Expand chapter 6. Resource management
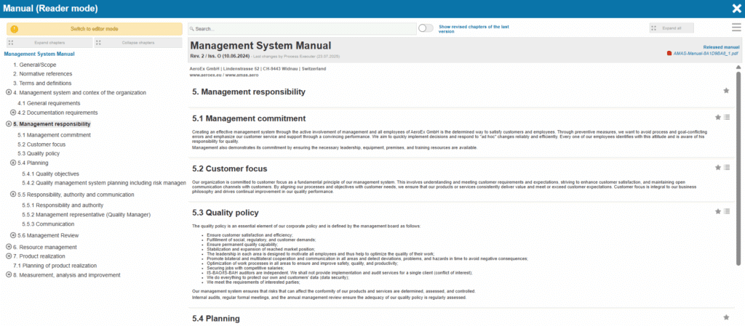Screen dimensions: 745x326 tap(9, 247)
